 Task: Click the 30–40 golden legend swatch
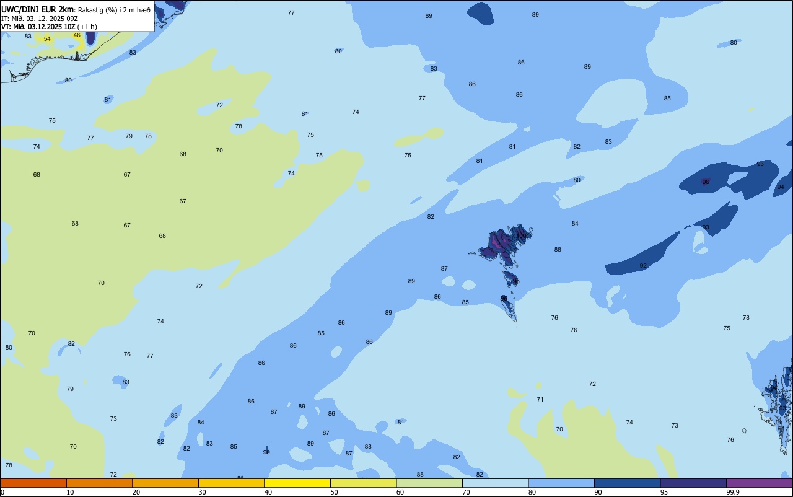point(231,483)
